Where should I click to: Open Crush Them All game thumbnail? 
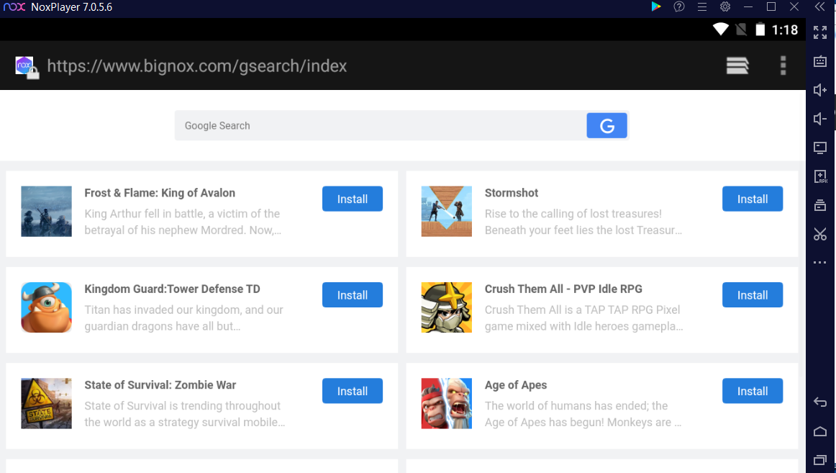pos(446,307)
